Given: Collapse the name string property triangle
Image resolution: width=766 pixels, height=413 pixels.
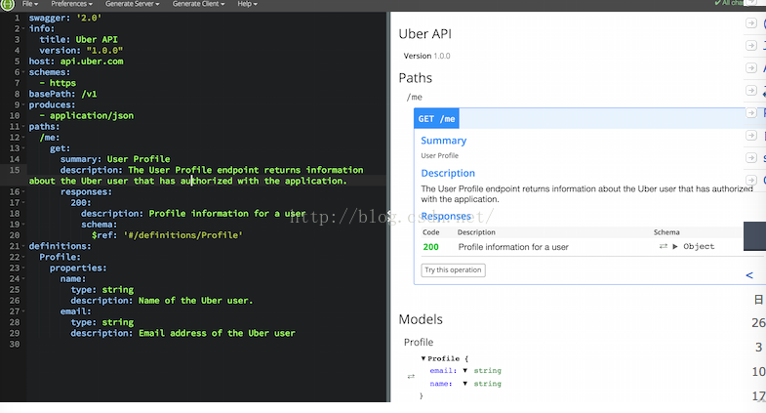Looking at the screenshot, I should click(465, 384).
